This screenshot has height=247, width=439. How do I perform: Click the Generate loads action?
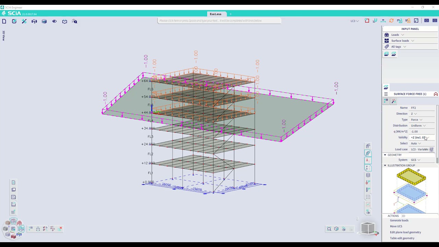click(399, 221)
